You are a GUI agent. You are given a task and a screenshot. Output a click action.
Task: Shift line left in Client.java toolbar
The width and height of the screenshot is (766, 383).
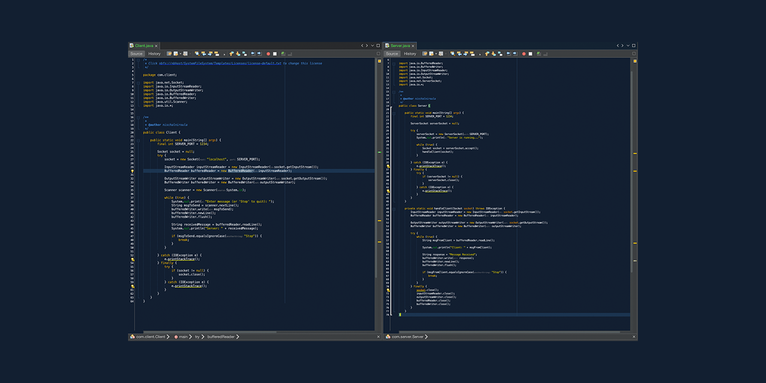(253, 53)
